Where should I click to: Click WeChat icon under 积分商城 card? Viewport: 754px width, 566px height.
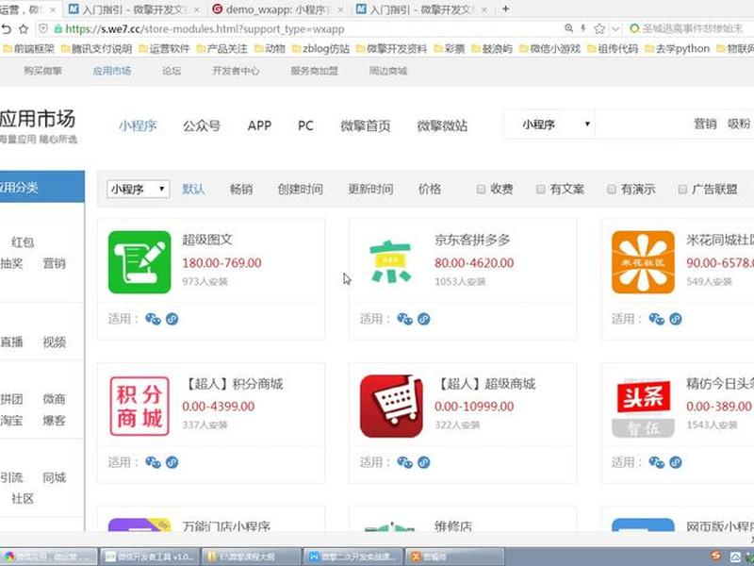pyautogui.click(x=154, y=462)
